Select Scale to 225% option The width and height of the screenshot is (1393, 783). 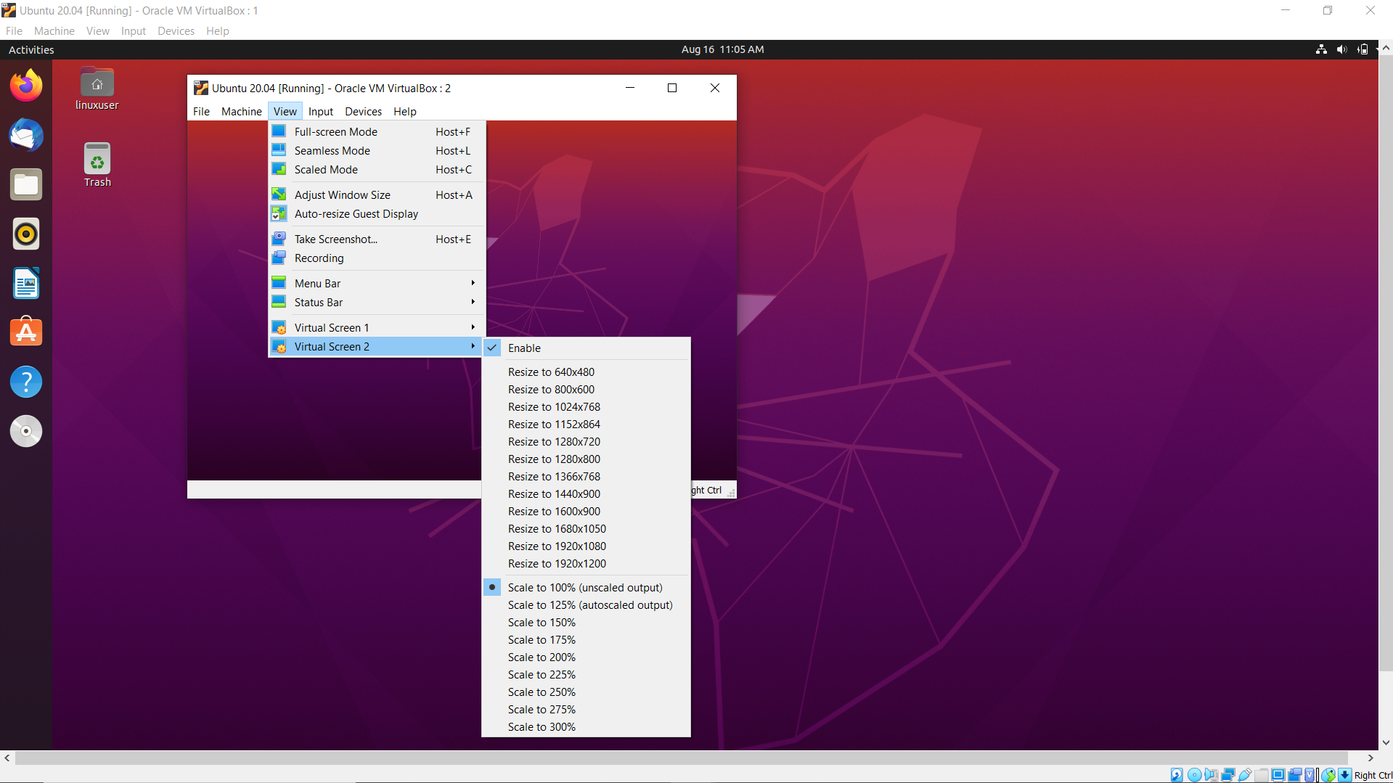tap(586, 674)
